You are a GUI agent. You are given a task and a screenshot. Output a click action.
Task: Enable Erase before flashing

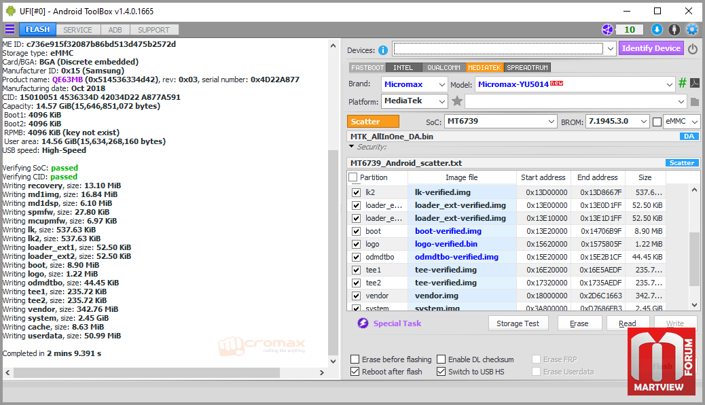coord(355,359)
